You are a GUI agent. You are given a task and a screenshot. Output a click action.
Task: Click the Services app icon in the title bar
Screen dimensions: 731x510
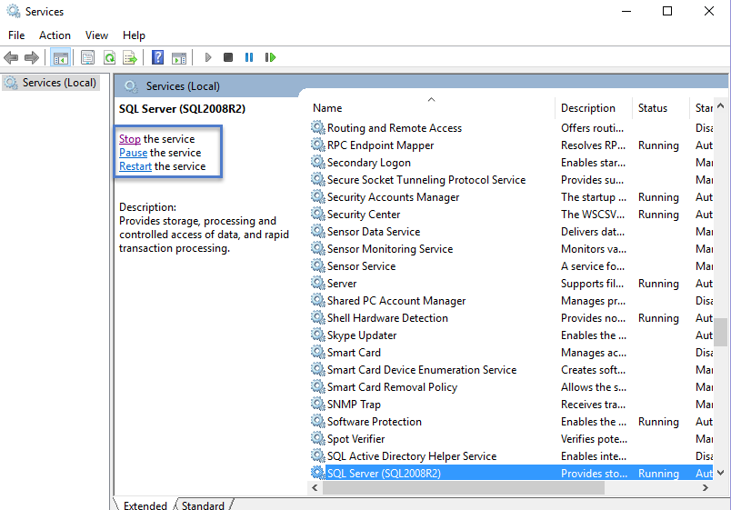coord(13,11)
